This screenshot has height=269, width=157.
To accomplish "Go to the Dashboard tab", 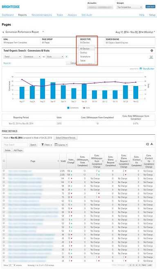I will click(7, 15).
